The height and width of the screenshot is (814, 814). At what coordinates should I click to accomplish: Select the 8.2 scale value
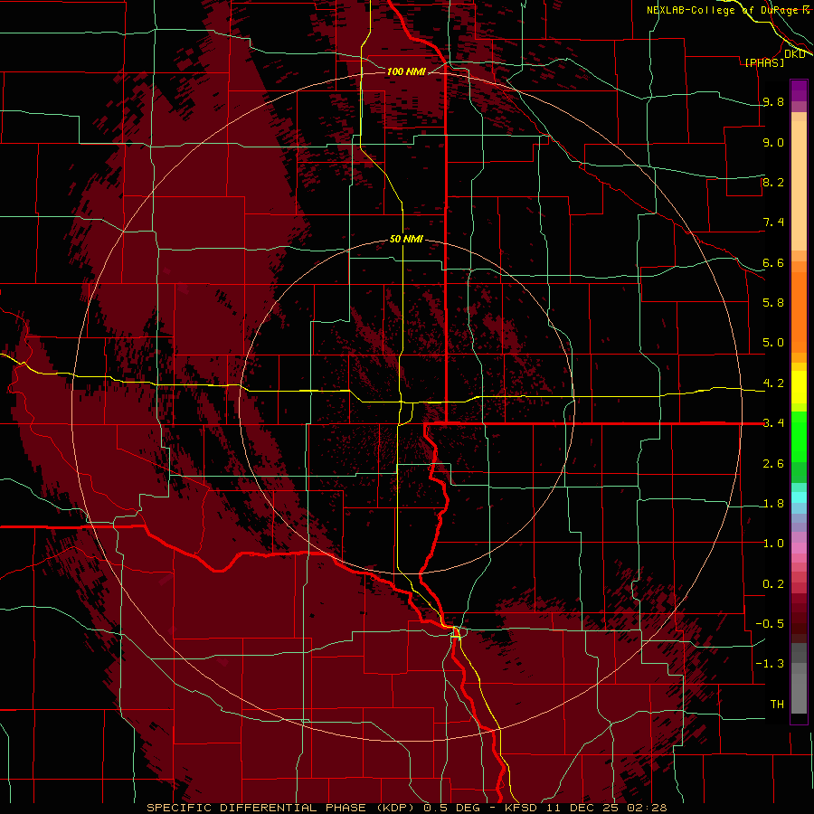click(x=773, y=182)
